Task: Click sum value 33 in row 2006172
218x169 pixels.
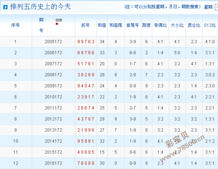Action: [102, 53]
